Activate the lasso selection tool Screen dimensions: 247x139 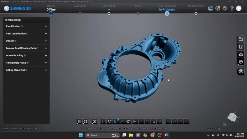pyautogui.click(x=116, y=122)
